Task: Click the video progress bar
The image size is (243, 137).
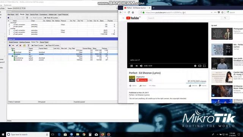Action: point(168,64)
